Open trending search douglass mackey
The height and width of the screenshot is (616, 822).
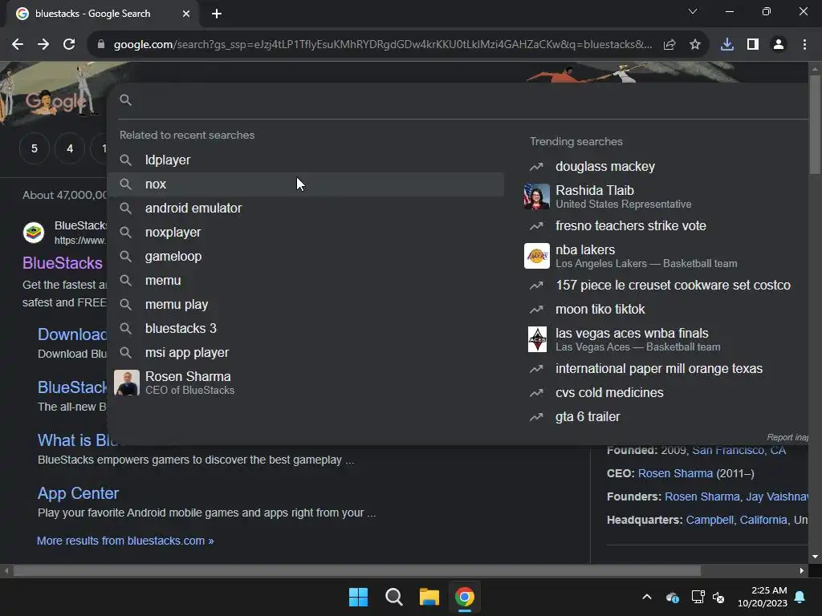point(663,167)
